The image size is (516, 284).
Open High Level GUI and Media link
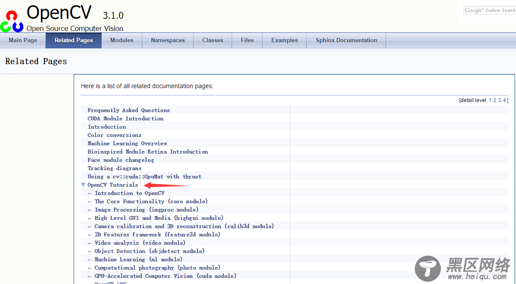[159, 218]
